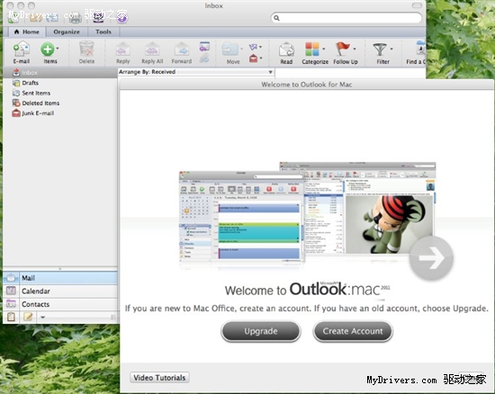This screenshot has height=394, width=495.
Task: Open the Filter dropdown arrow
Action: point(391,49)
